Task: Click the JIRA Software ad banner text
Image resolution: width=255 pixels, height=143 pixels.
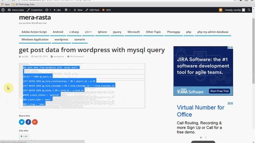Action: pyautogui.click(x=203, y=66)
